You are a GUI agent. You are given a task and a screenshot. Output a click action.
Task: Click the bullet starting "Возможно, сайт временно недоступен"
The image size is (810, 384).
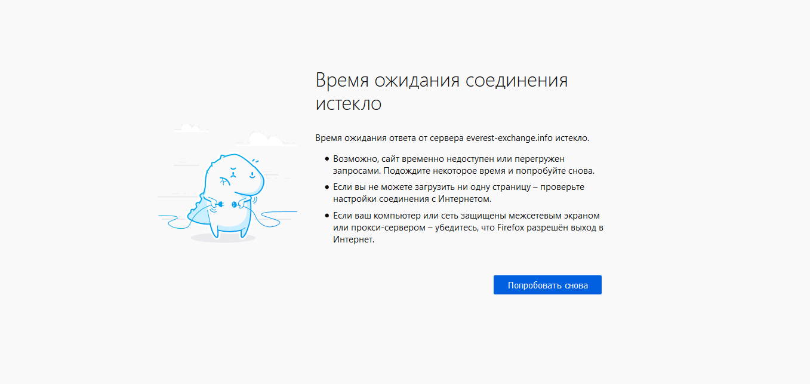(464, 165)
